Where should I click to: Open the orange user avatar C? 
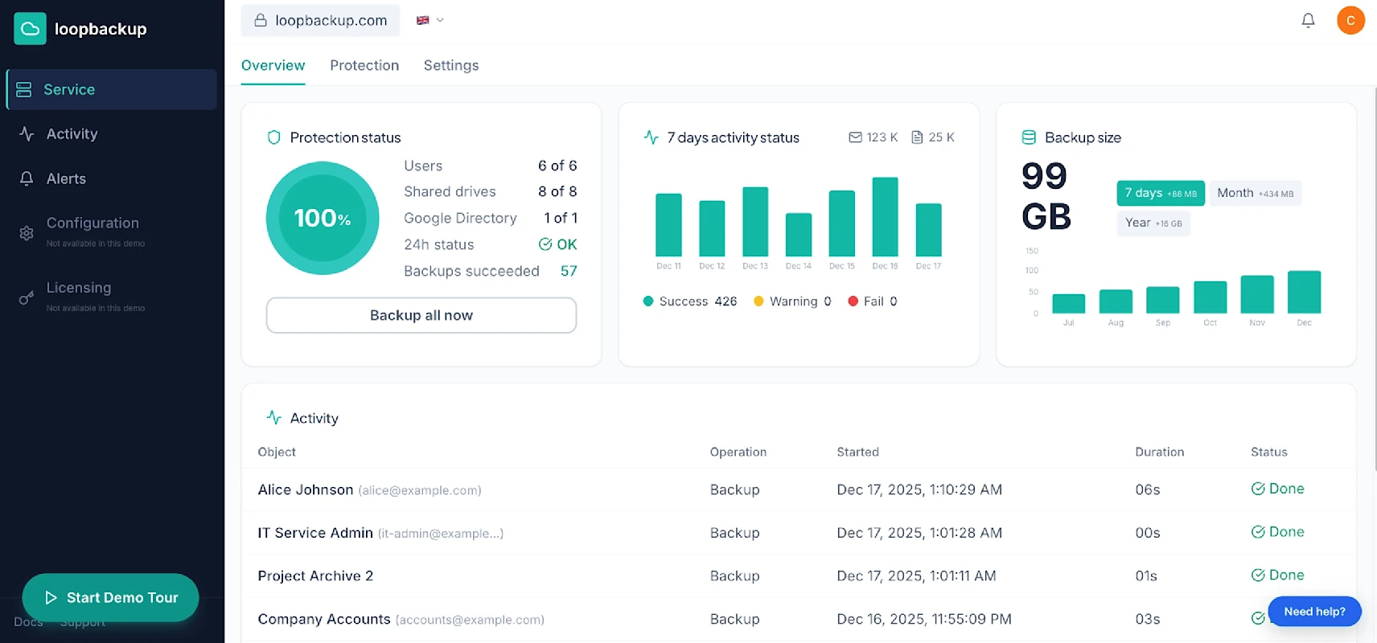point(1350,20)
